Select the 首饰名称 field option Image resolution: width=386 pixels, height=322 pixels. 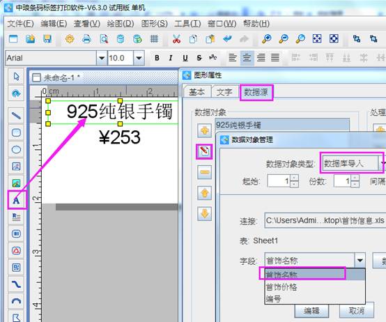click(x=315, y=274)
